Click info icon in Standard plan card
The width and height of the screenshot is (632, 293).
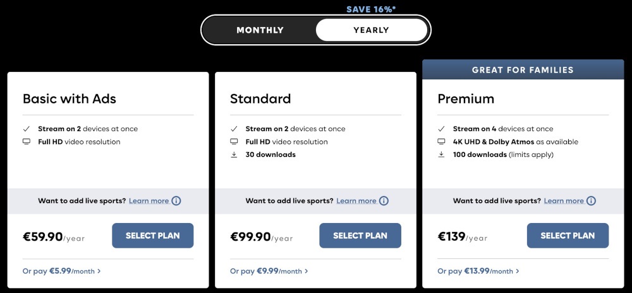(x=384, y=201)
